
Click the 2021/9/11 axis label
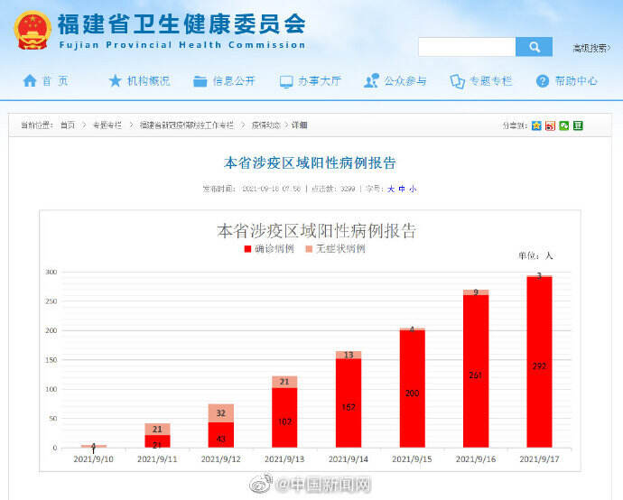click(x=157, y=459)
